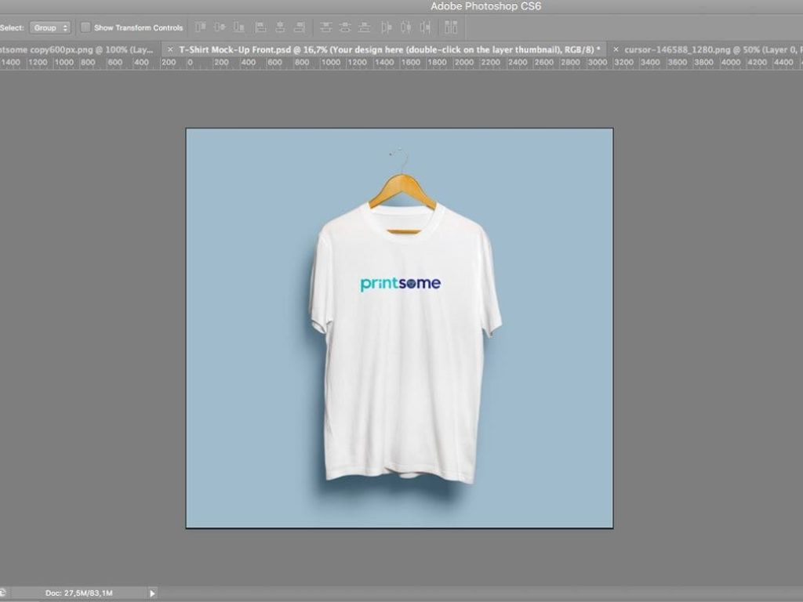Click the Doc size status bar readout
This screenshot has height=602, width=803.
tap(78, 593)
